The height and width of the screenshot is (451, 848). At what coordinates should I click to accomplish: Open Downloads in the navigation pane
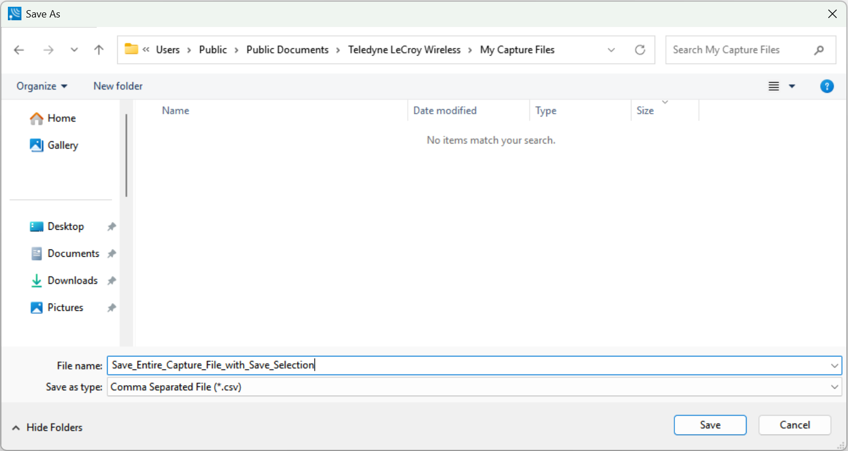(64, 280)
